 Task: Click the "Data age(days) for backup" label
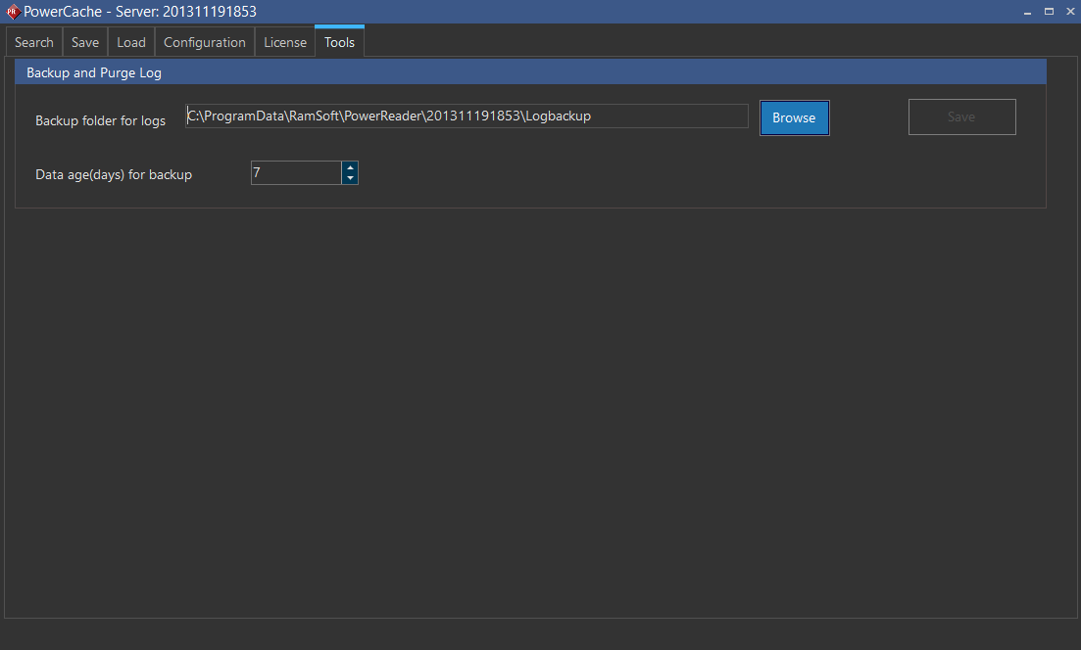click(114, 174)
